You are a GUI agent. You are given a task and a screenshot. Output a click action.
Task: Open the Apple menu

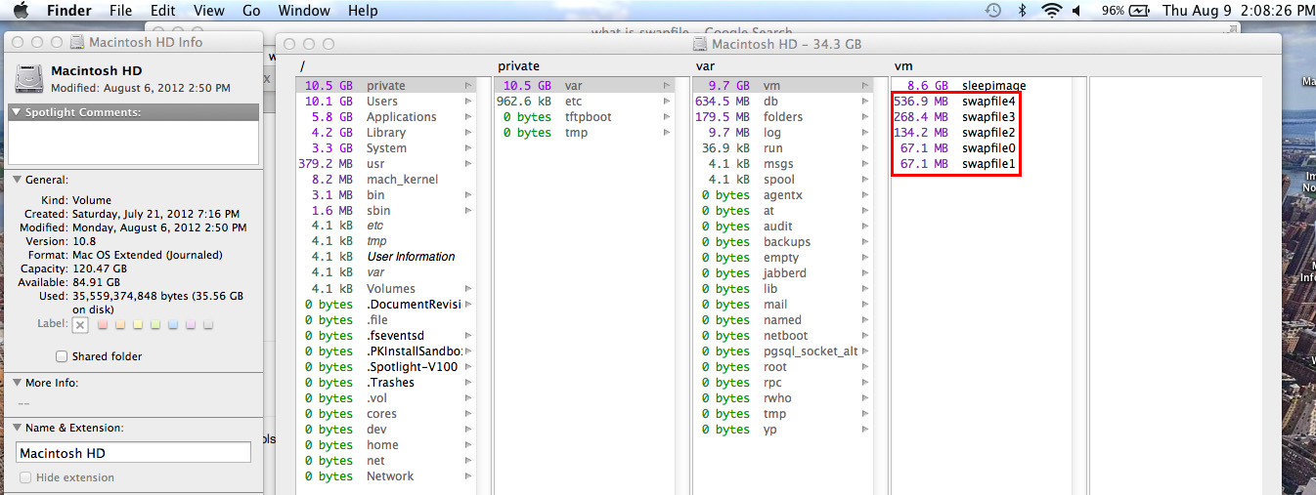(x=21, y=11)
